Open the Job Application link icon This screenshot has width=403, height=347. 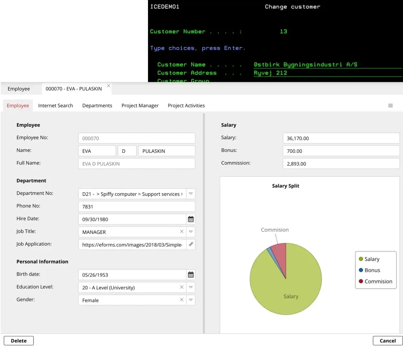click(191, 244)
